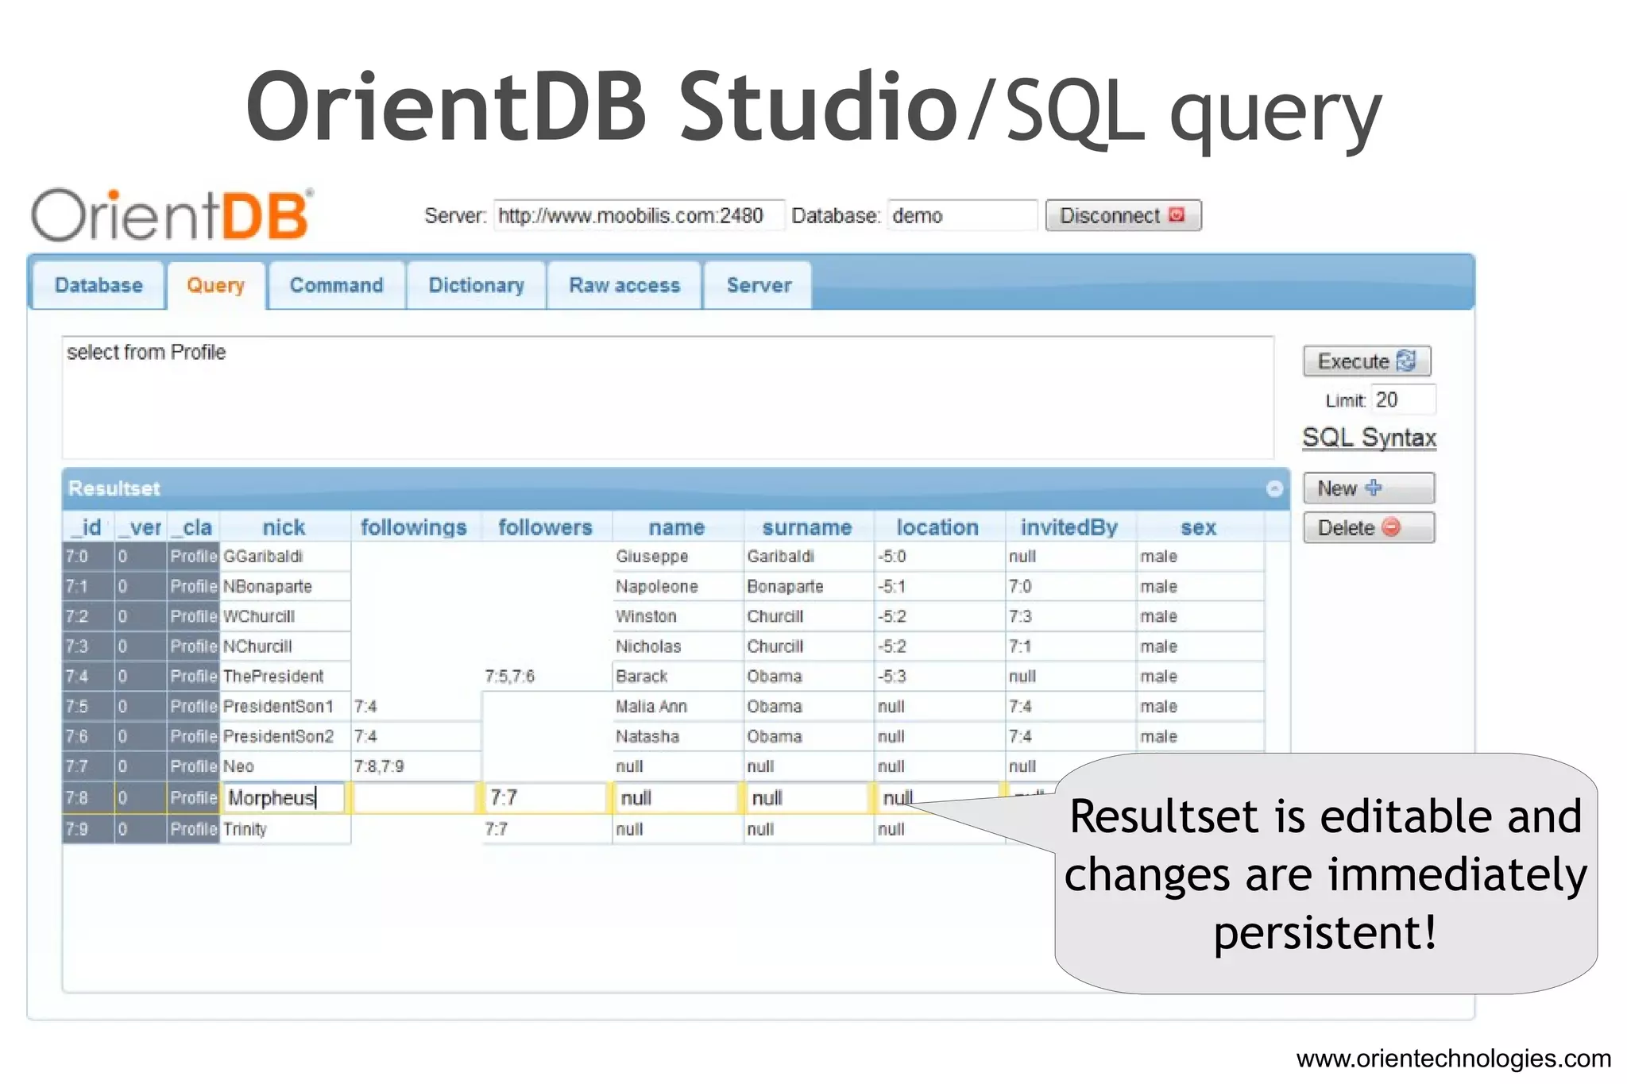1627x1084 pixels.
Task: Select row id 7:4
Action: [x=87, y=677]
